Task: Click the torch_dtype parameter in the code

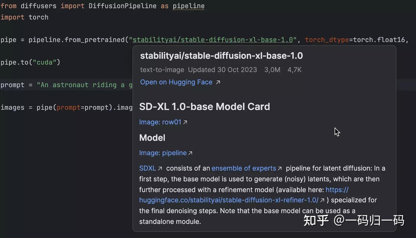Action: (327, 39)
